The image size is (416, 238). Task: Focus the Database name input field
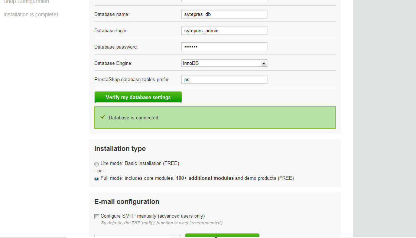point(224,14)
